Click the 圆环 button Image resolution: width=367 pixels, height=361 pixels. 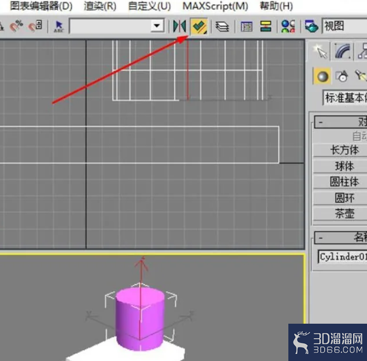point(340,198)
